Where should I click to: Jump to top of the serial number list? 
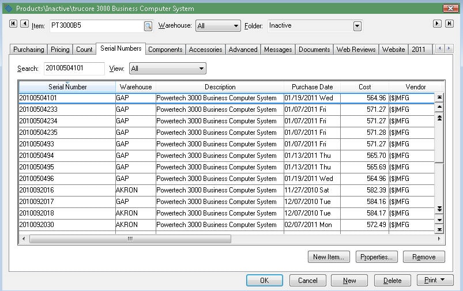click(x=439, y=97)
